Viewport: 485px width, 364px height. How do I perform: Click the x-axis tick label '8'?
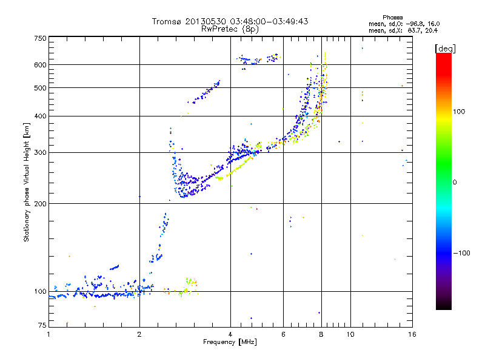321,334
